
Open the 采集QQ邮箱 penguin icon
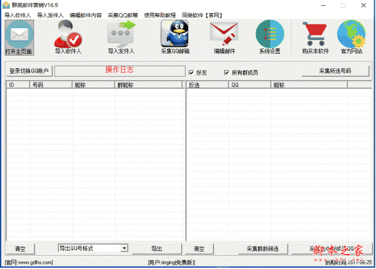pos(175,38)
